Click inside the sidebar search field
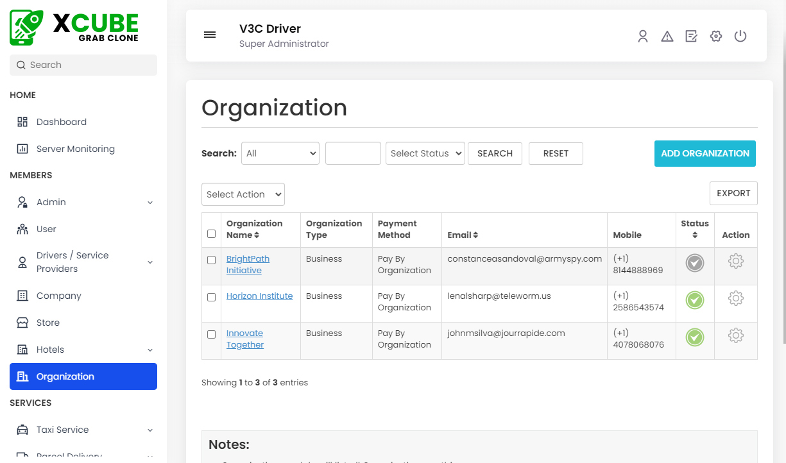 pyautogui.click(x=83, y=65)
